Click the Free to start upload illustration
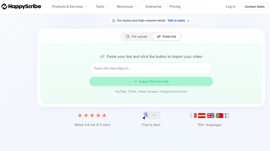The width and height of the screenshot is (270, 151). tap(151, 115)
